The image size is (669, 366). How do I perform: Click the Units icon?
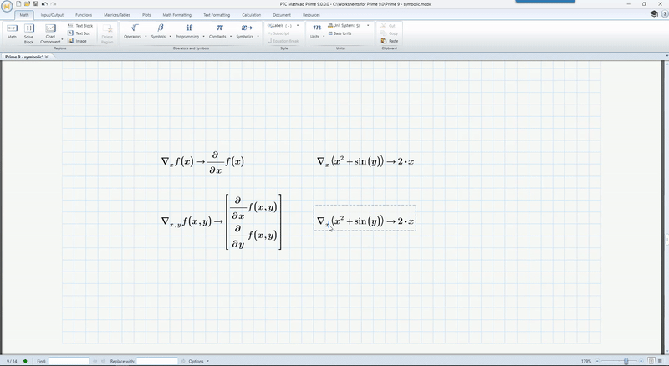click(x=317, y=31)
